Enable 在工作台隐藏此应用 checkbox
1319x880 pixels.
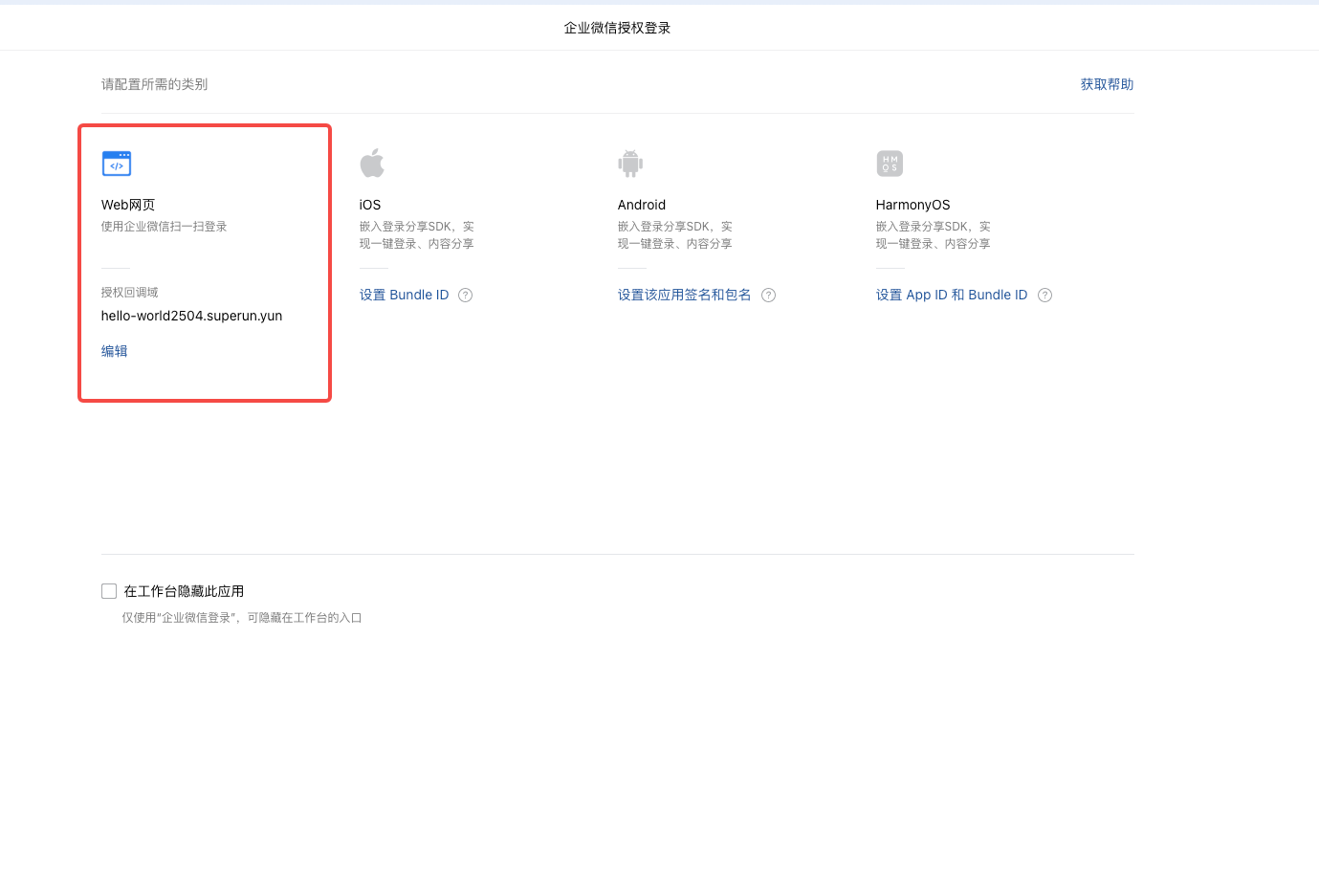(109, 592)
